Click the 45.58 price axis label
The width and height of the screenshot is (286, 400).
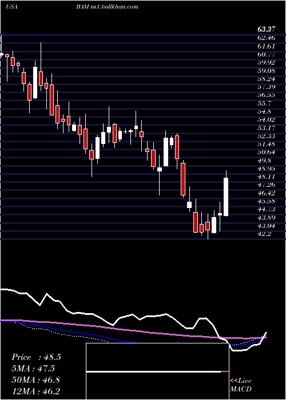pyautogui.click(x=266, y=201)
